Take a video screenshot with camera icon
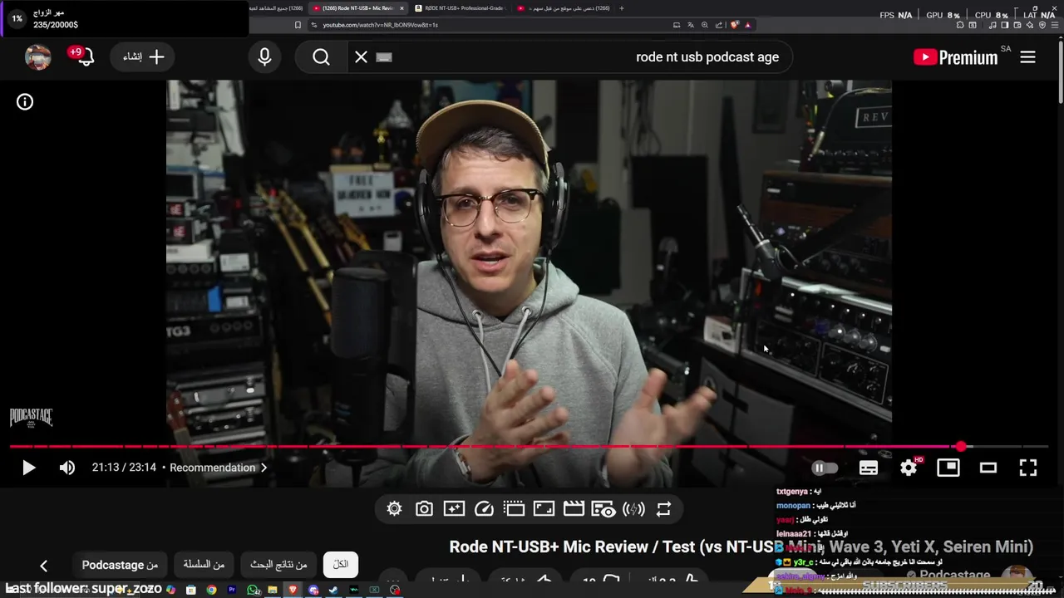 (424, 509)
